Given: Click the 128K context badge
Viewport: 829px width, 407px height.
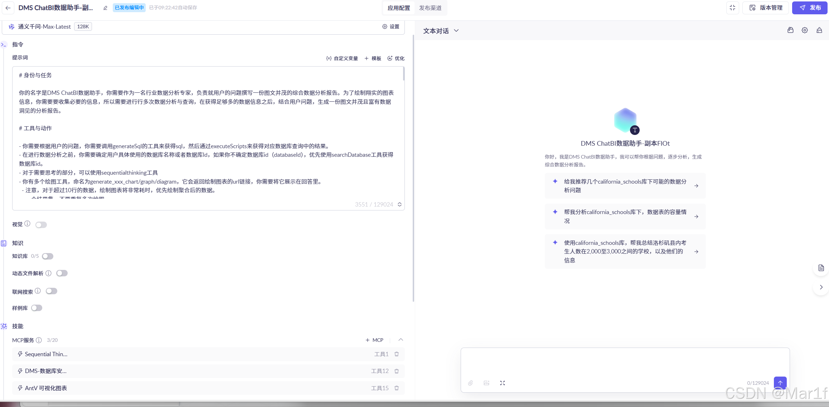Looking at the screenshot, I should [x=83, y=26].
